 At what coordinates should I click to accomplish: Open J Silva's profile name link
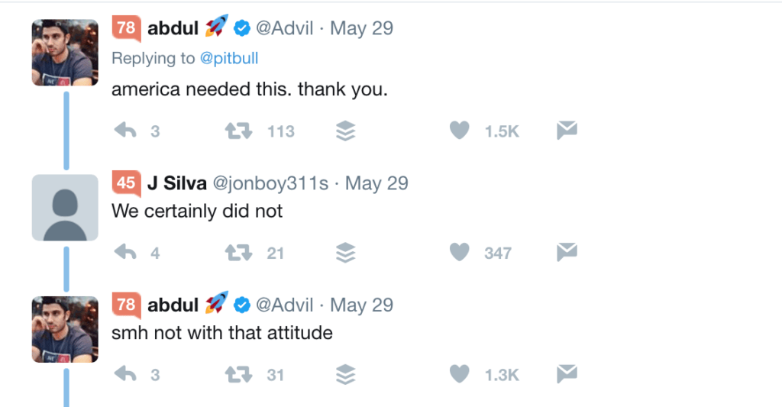(x=177, y=183)
